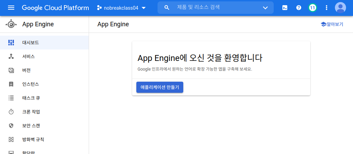Open 방화벽 규칙 in the sidebar
Screen dimensions: 353x154
point(45,140)
